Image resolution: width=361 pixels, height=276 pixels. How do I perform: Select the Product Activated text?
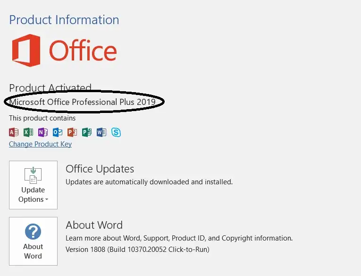pos(50,87)
